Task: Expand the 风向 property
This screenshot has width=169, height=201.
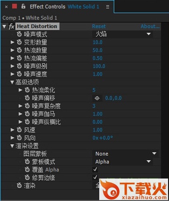Action: click(x=12, y=138)
